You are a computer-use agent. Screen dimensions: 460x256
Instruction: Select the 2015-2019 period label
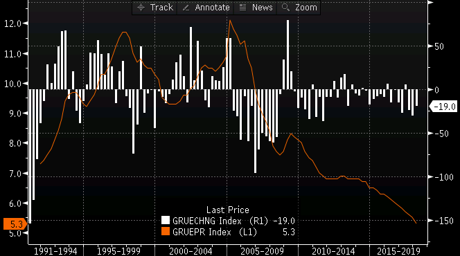point(398,251)
